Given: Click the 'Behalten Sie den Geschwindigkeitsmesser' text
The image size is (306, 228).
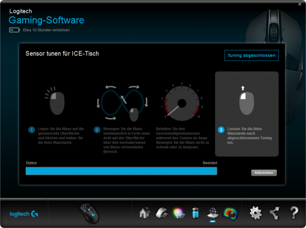Looking at the screenshot, I should point(183,138).
